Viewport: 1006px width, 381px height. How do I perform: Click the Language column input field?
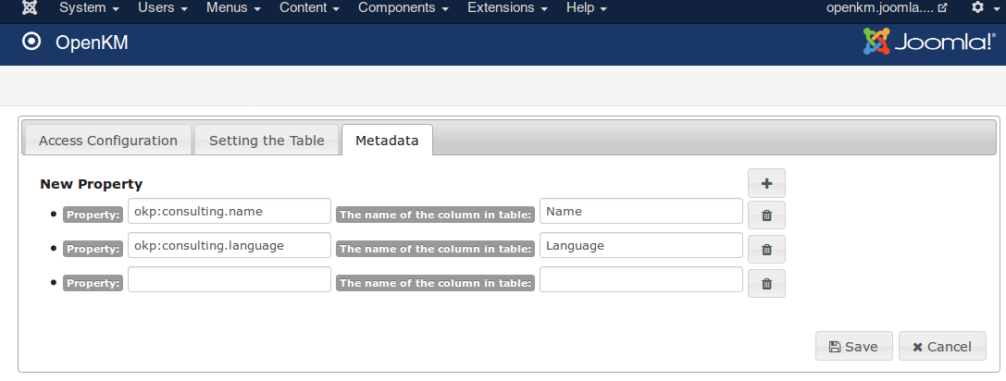tap(641, 245)
